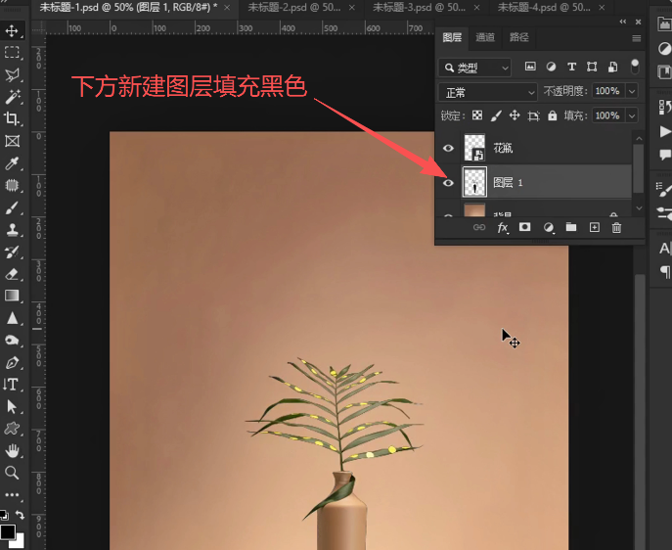Select the History Brush tool
The image size is (672, 550).
(12, 252)
